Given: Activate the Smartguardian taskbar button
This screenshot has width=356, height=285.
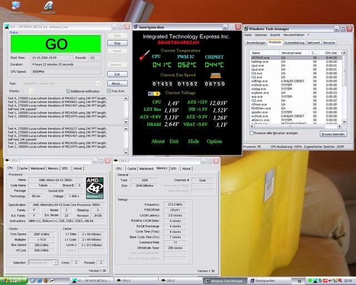Looking at the screenshot, I should coord(270,281).
